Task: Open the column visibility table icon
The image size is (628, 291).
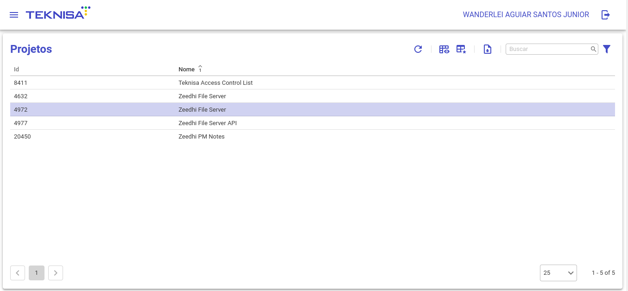Action: [x=444, y=49]
